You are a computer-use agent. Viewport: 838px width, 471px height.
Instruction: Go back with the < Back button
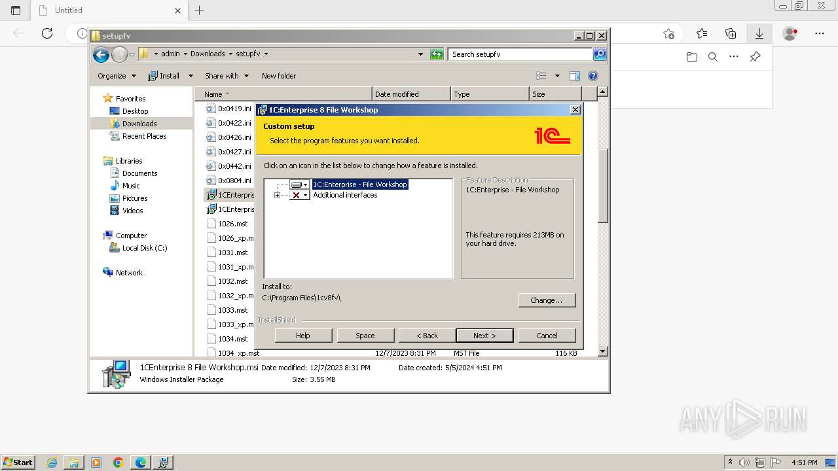click(x=427, y=336)
